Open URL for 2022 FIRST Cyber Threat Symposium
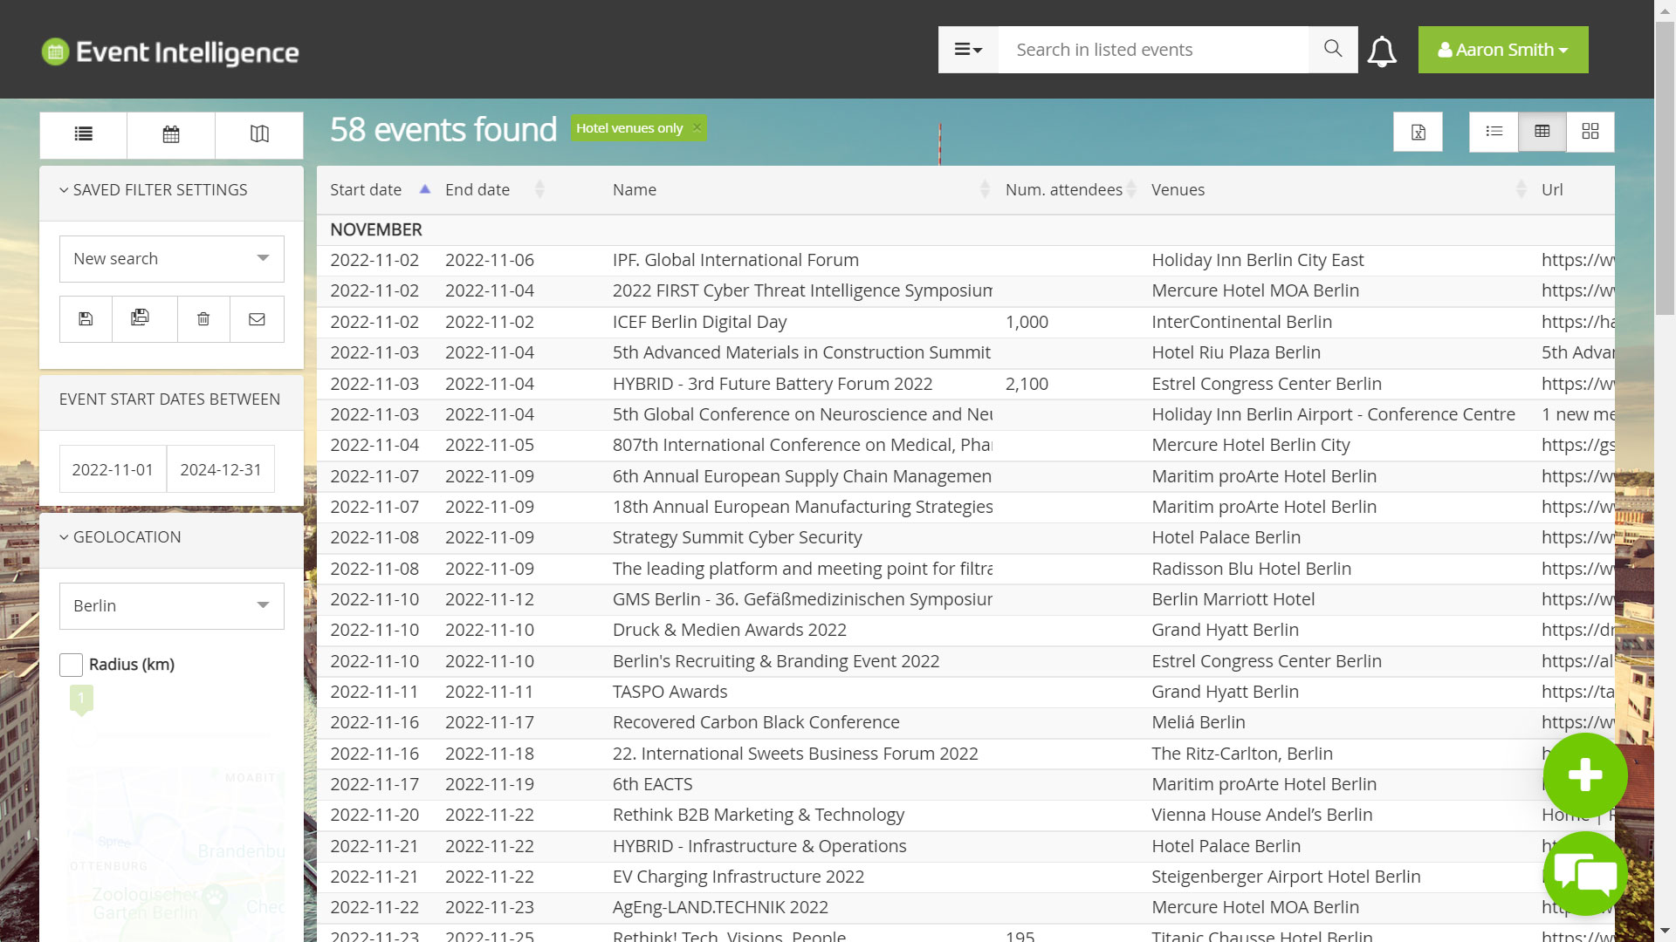The height and width of the screenshot is (942, 1676). coord(1578,290)
